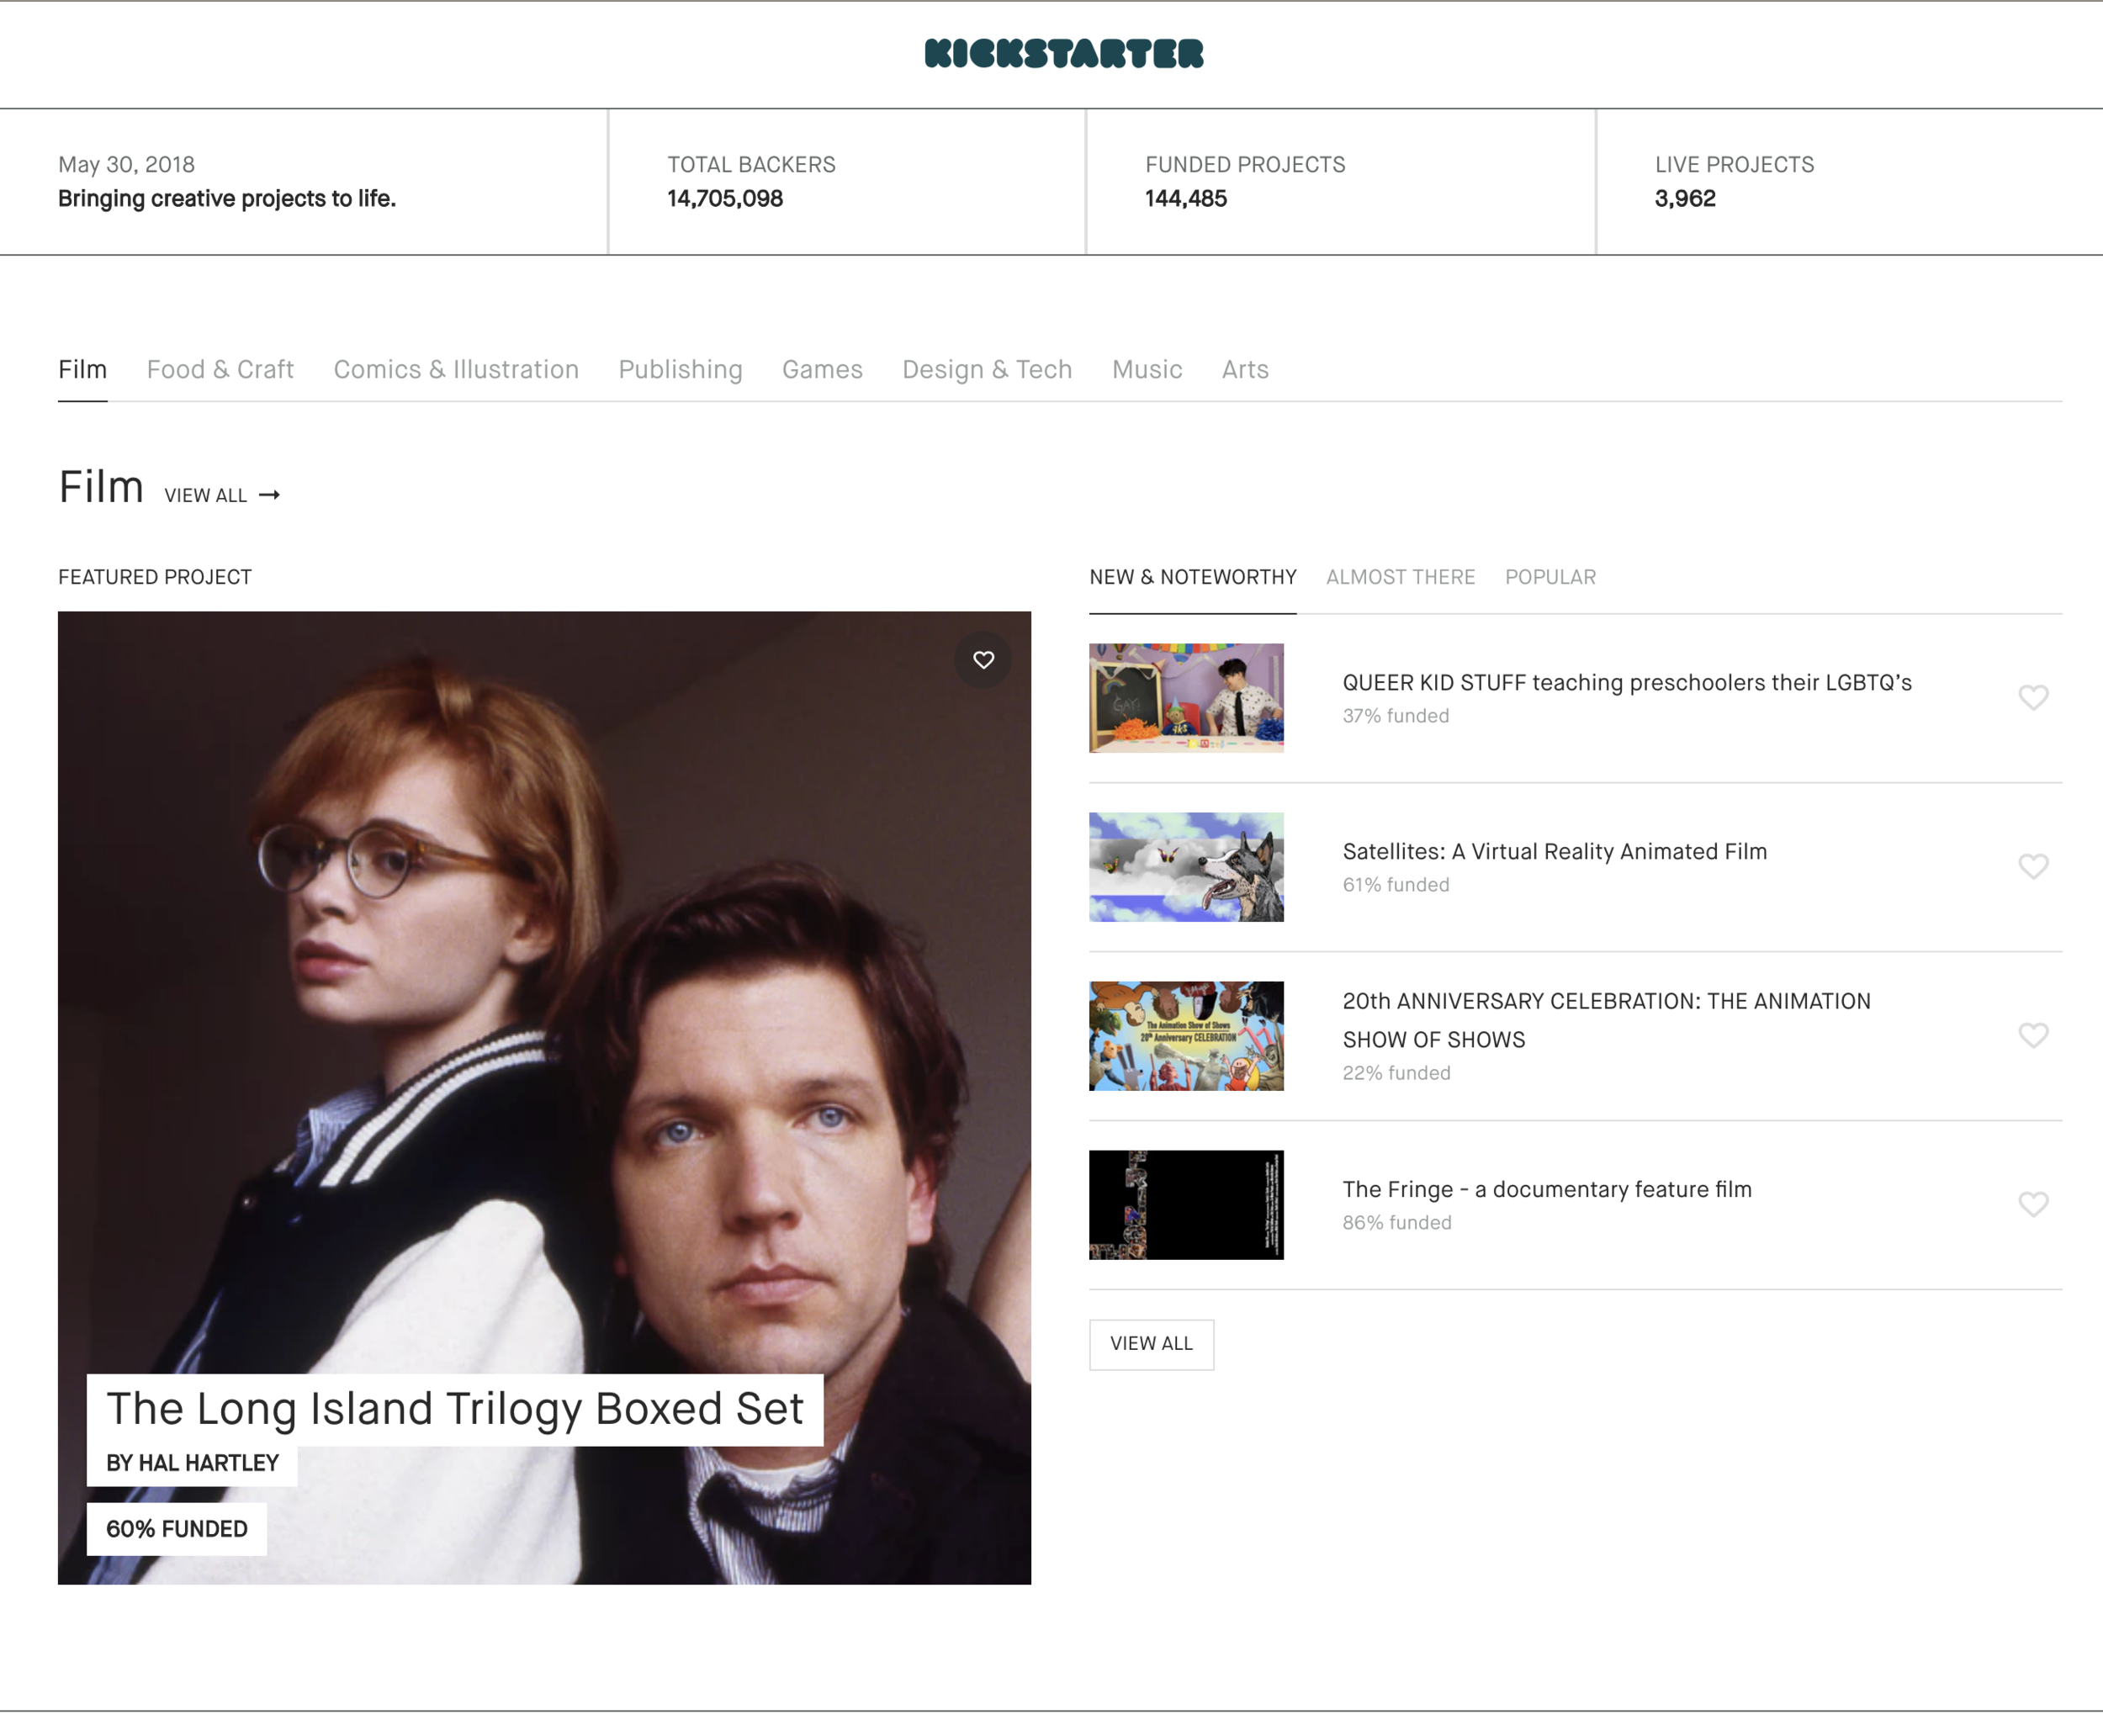
Task: Click the Total Backers count 14,705,098
Action: click(x=725, y=199)
